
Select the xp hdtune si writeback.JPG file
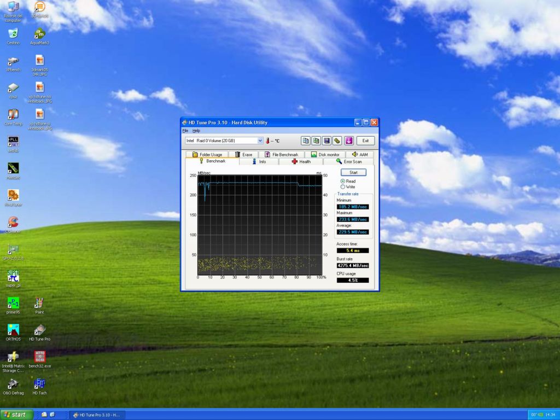point(39,120)
